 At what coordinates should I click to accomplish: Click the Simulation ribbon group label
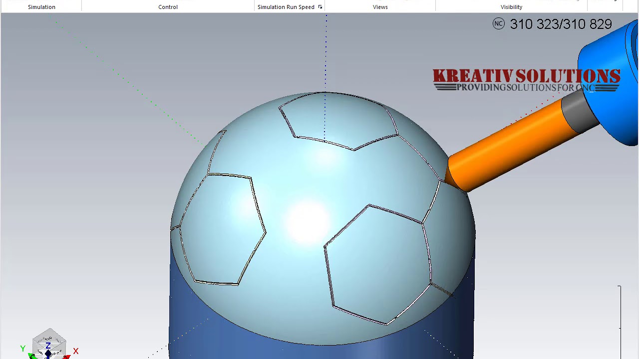[x=41, y=7]
